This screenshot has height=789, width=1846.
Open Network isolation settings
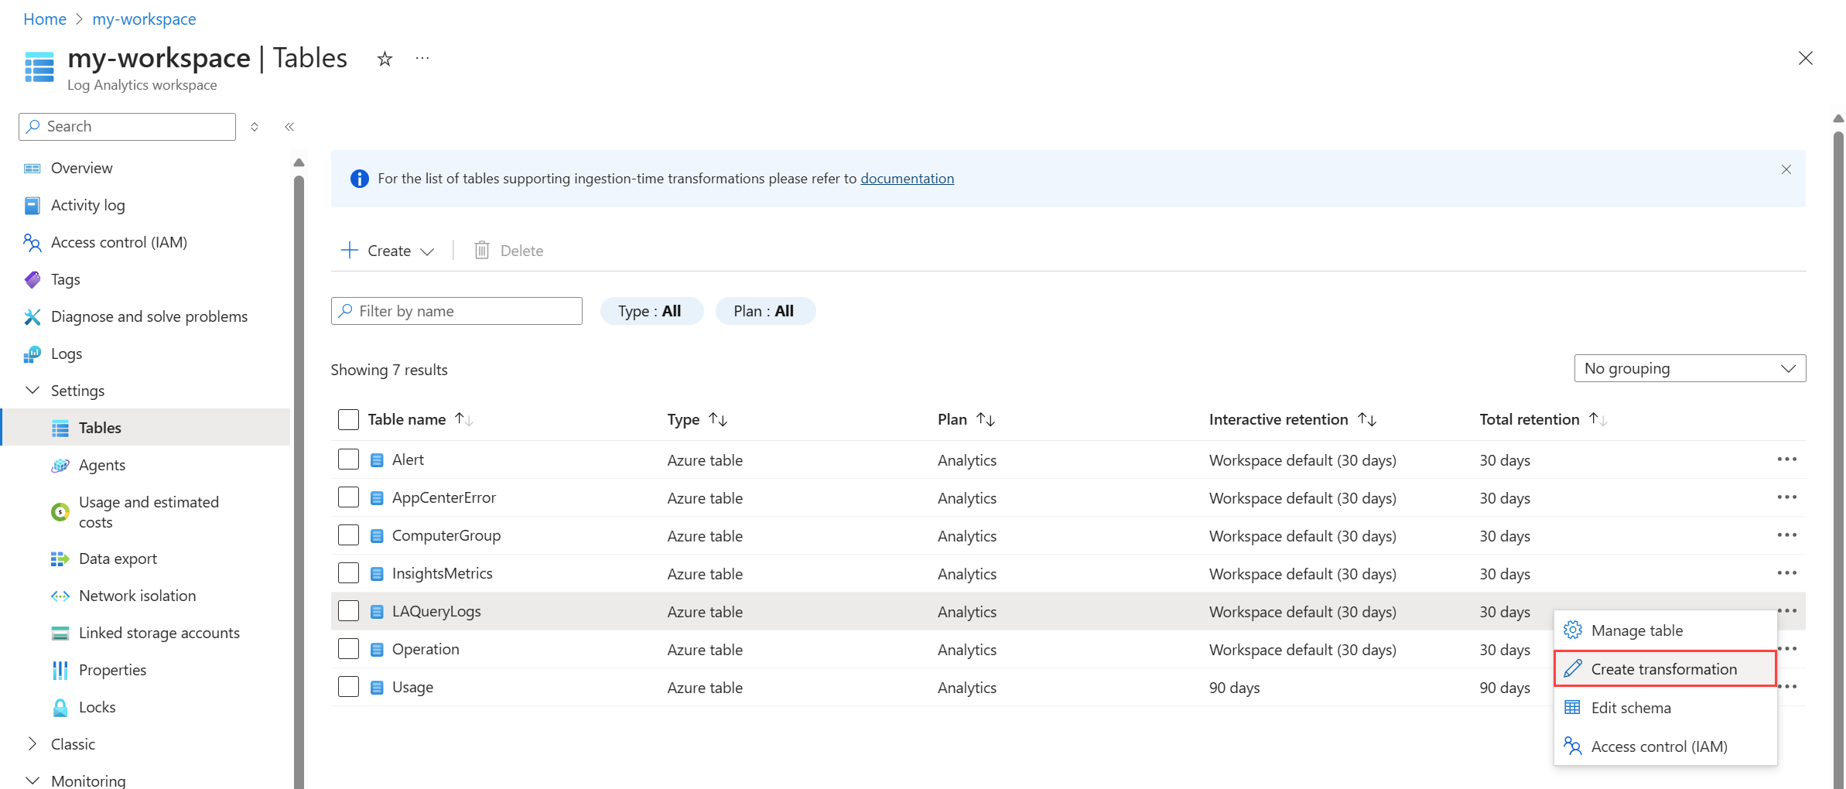point(137,595)
